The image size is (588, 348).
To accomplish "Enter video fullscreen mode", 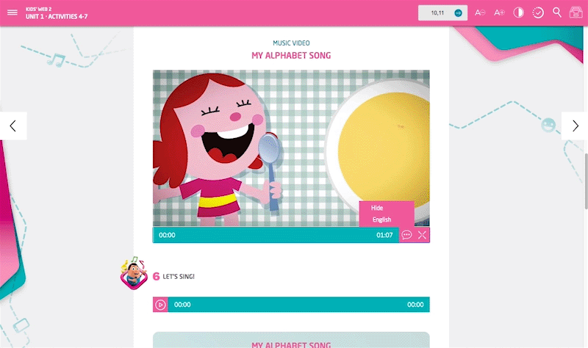I will tap(422, 235).
